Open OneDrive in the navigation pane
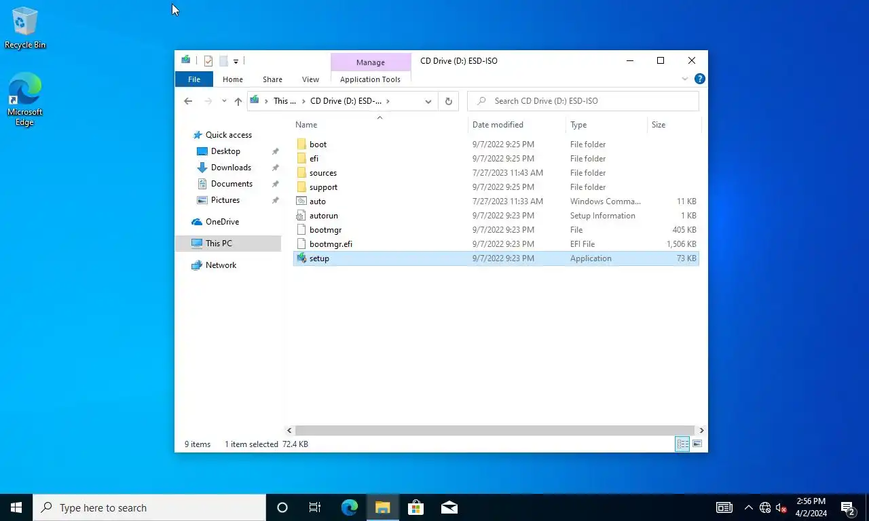The image size is (869, 521). tap(222, 222)
